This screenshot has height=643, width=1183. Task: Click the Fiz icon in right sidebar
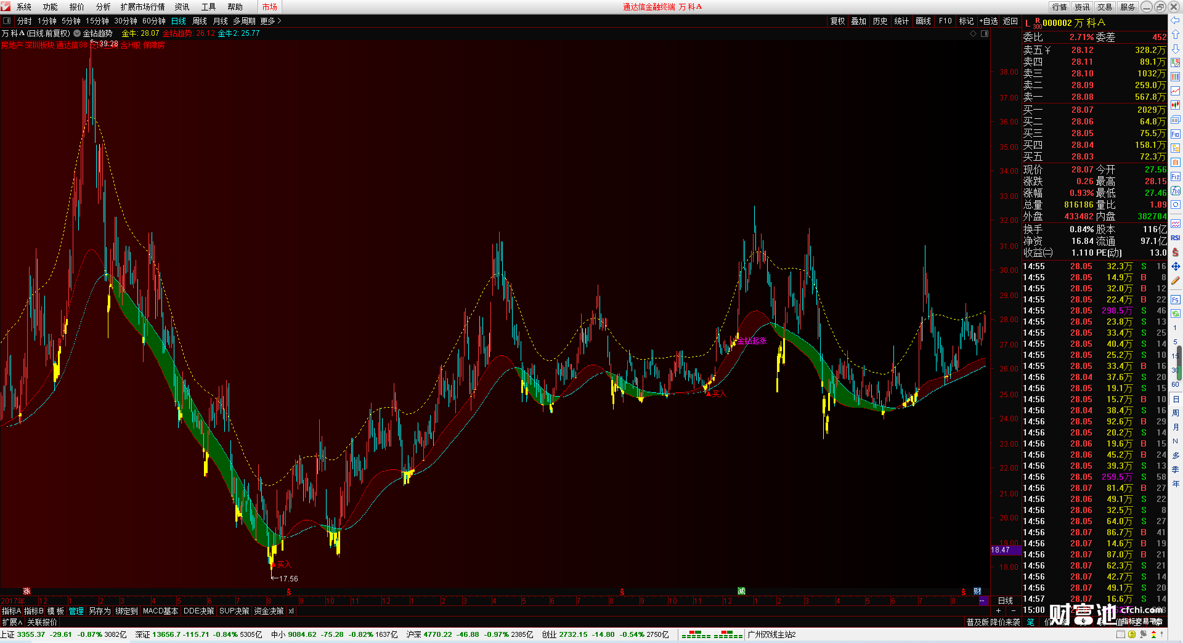point(1176,177)
